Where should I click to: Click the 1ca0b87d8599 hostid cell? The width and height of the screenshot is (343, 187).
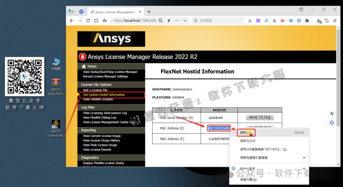[219, 139]
